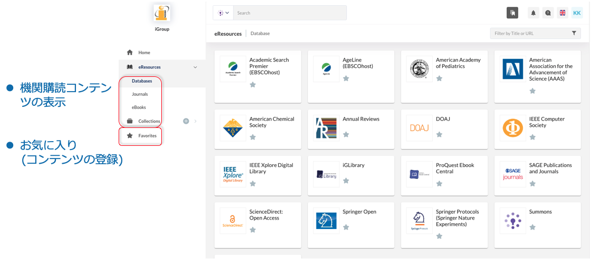Star IEEE Computer Society
This screenshot has width=591, height=259.
tap(532, 137)
